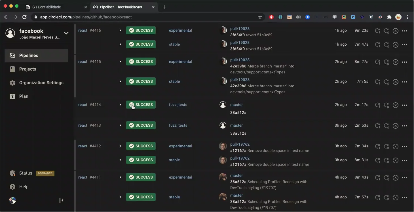This screenshot has width=414, height=212.
Task: Click the SUCCESS badge for #4412 stable
Action: (141, 160)
